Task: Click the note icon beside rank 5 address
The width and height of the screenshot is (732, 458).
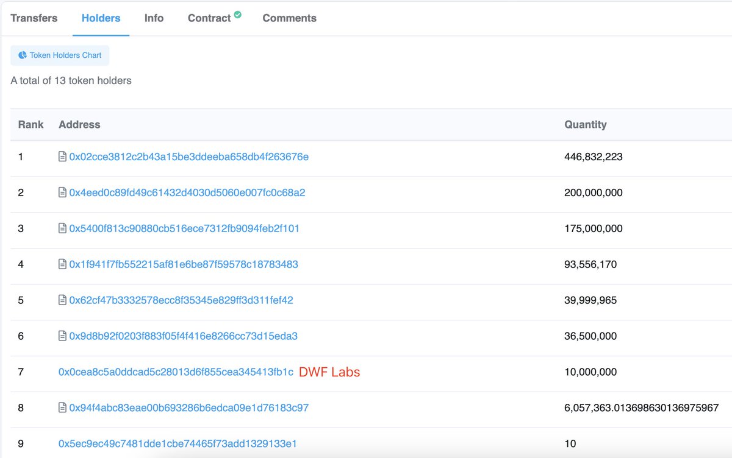Action: (62, 300)
